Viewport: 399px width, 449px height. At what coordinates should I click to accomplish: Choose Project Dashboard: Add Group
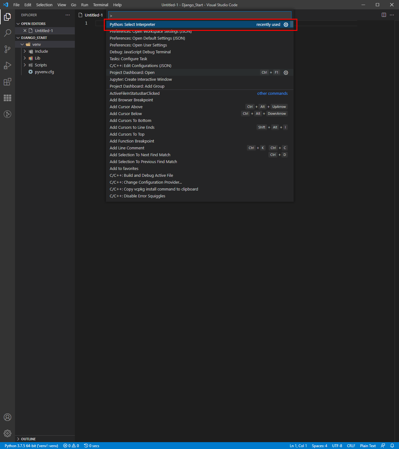pos(200,86)
